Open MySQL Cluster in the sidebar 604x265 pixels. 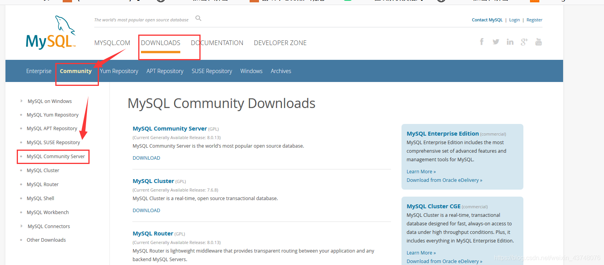[x=43, y=170]
